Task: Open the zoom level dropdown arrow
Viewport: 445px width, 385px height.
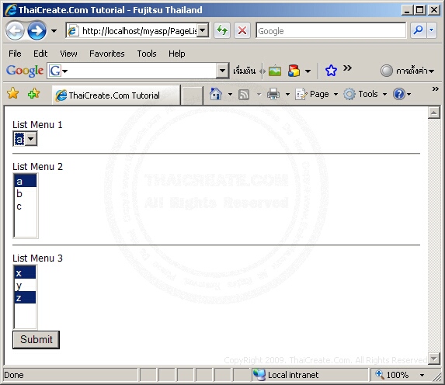Action: [x=422, y=375]
